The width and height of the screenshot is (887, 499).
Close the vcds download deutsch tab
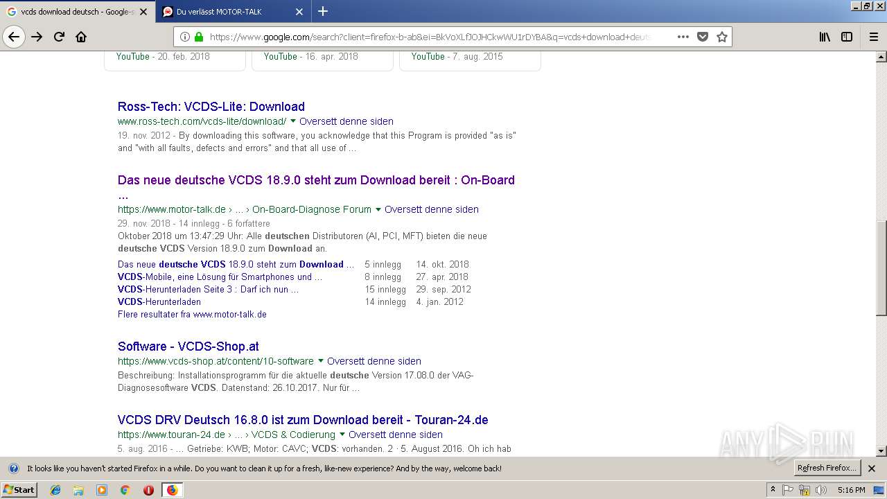[x=143, y=12]
